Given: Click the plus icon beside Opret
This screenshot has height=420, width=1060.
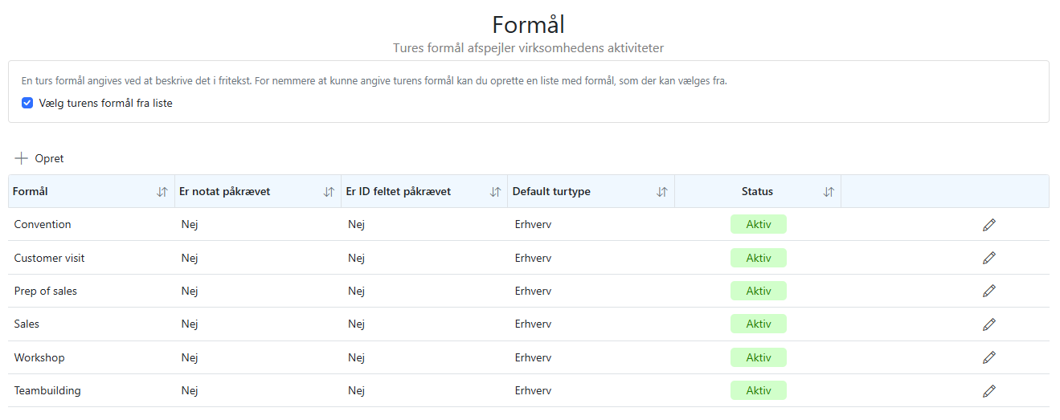Looking at the screenshot, I should [x=21, y=158].
